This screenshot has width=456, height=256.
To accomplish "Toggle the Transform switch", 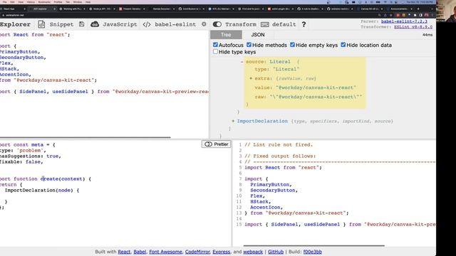I will tap(217, 24).
